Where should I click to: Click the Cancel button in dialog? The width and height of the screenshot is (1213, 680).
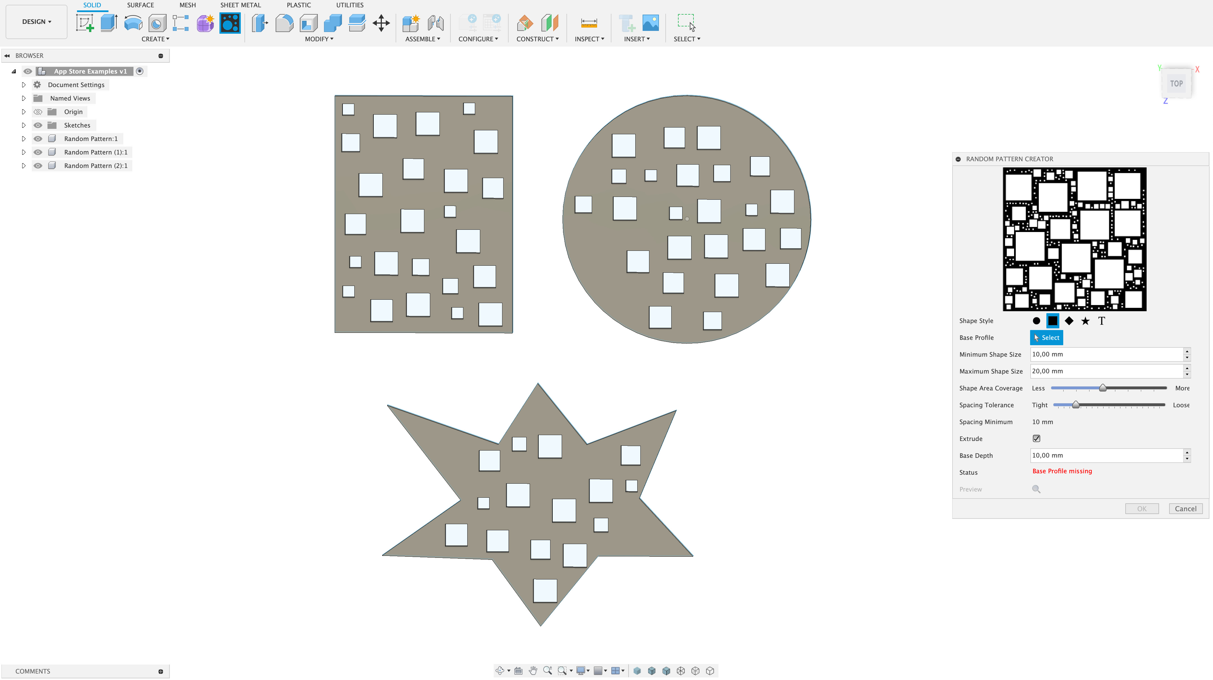click(x=1185, y=509)
